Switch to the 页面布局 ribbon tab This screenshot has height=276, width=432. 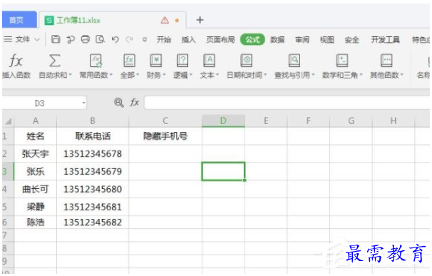click(220, 40)
